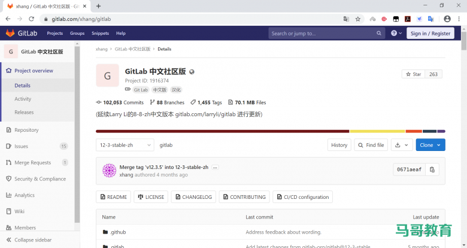
Task: Star the GitLab 中文社区版 project
Action: coord(413,74)
